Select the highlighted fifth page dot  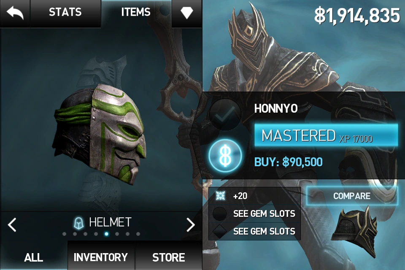coord(106,234)
